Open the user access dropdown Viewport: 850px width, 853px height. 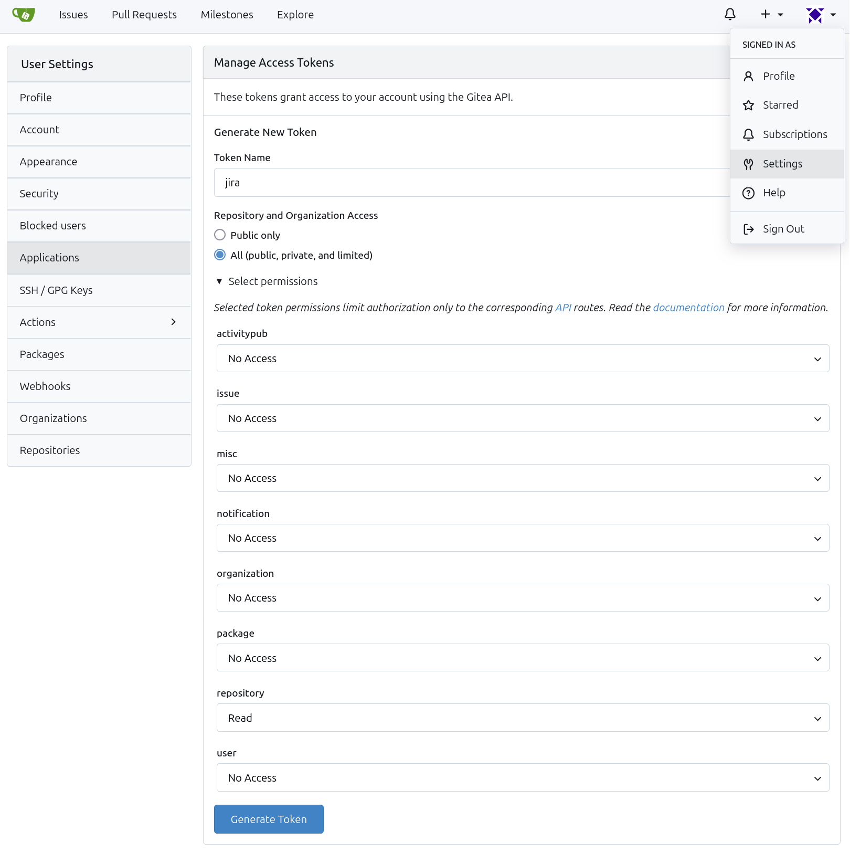click(523, 777)
